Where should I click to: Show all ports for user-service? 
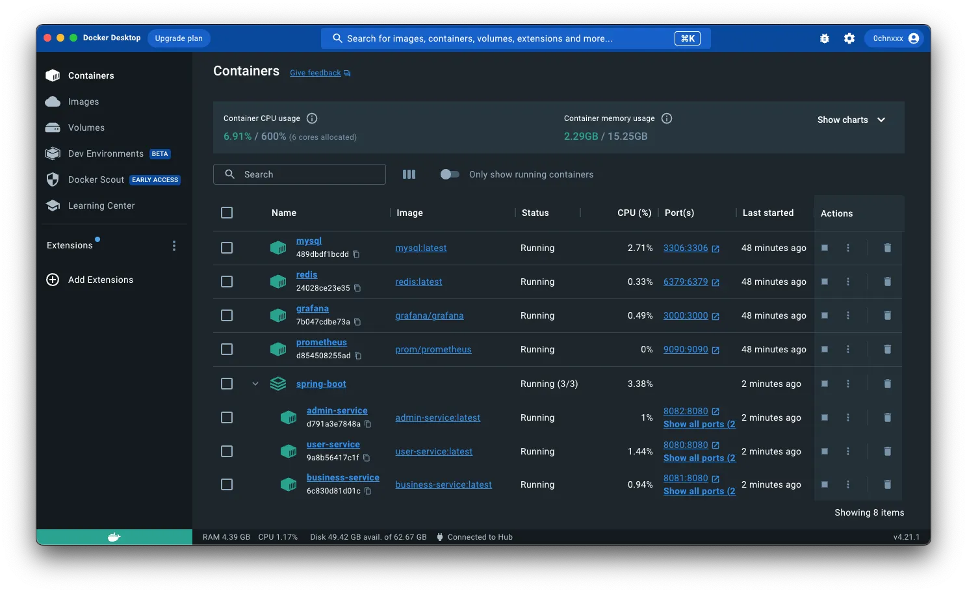coord(699,458)
